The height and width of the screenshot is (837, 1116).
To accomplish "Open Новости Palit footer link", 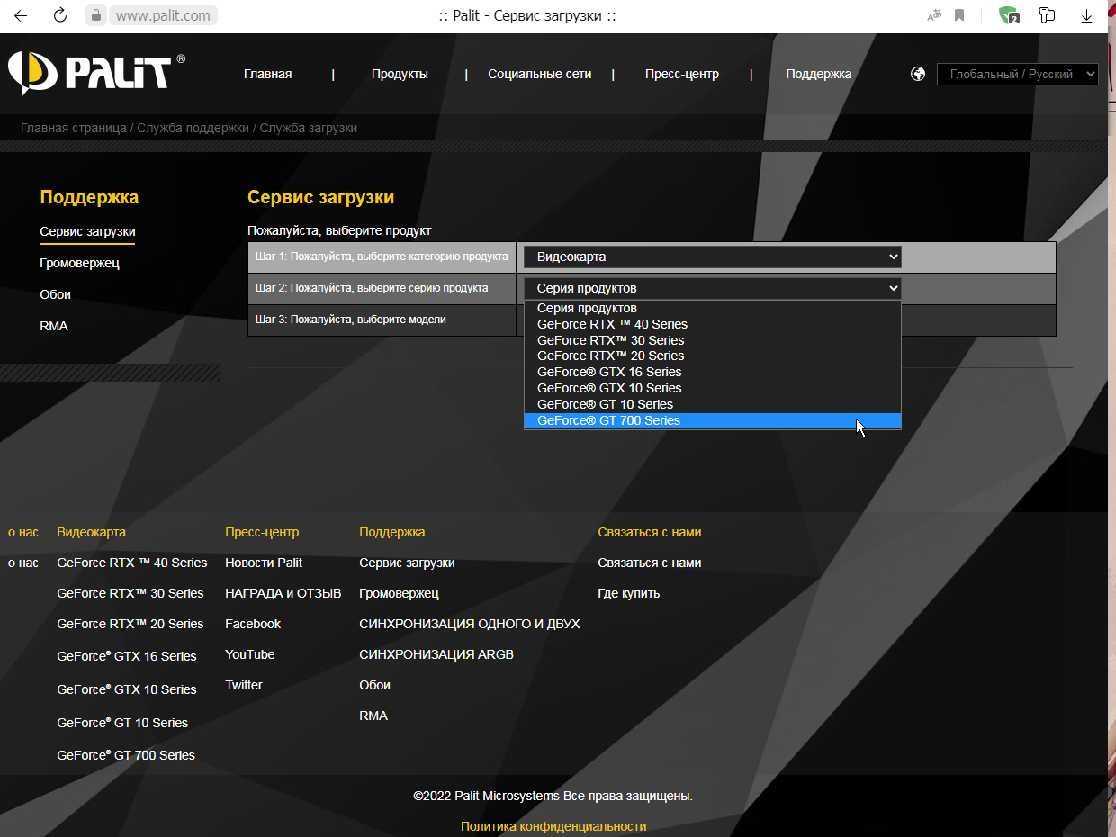I will click(264, 562).
